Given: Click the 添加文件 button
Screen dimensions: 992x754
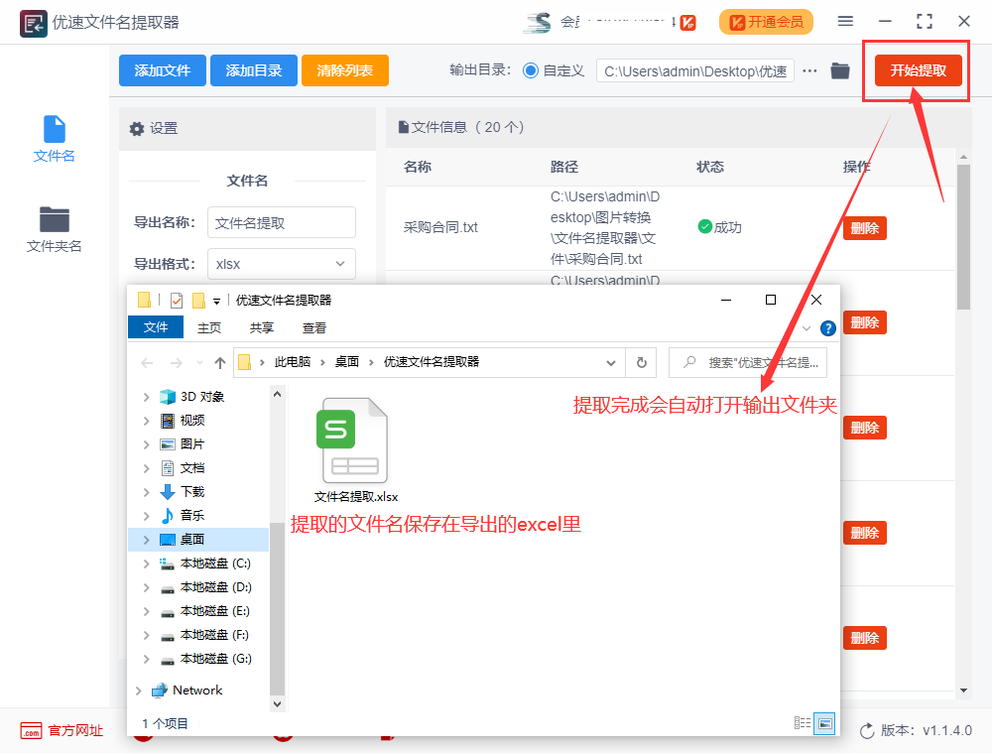Looking at the screenshot, I should pos(163,70).
